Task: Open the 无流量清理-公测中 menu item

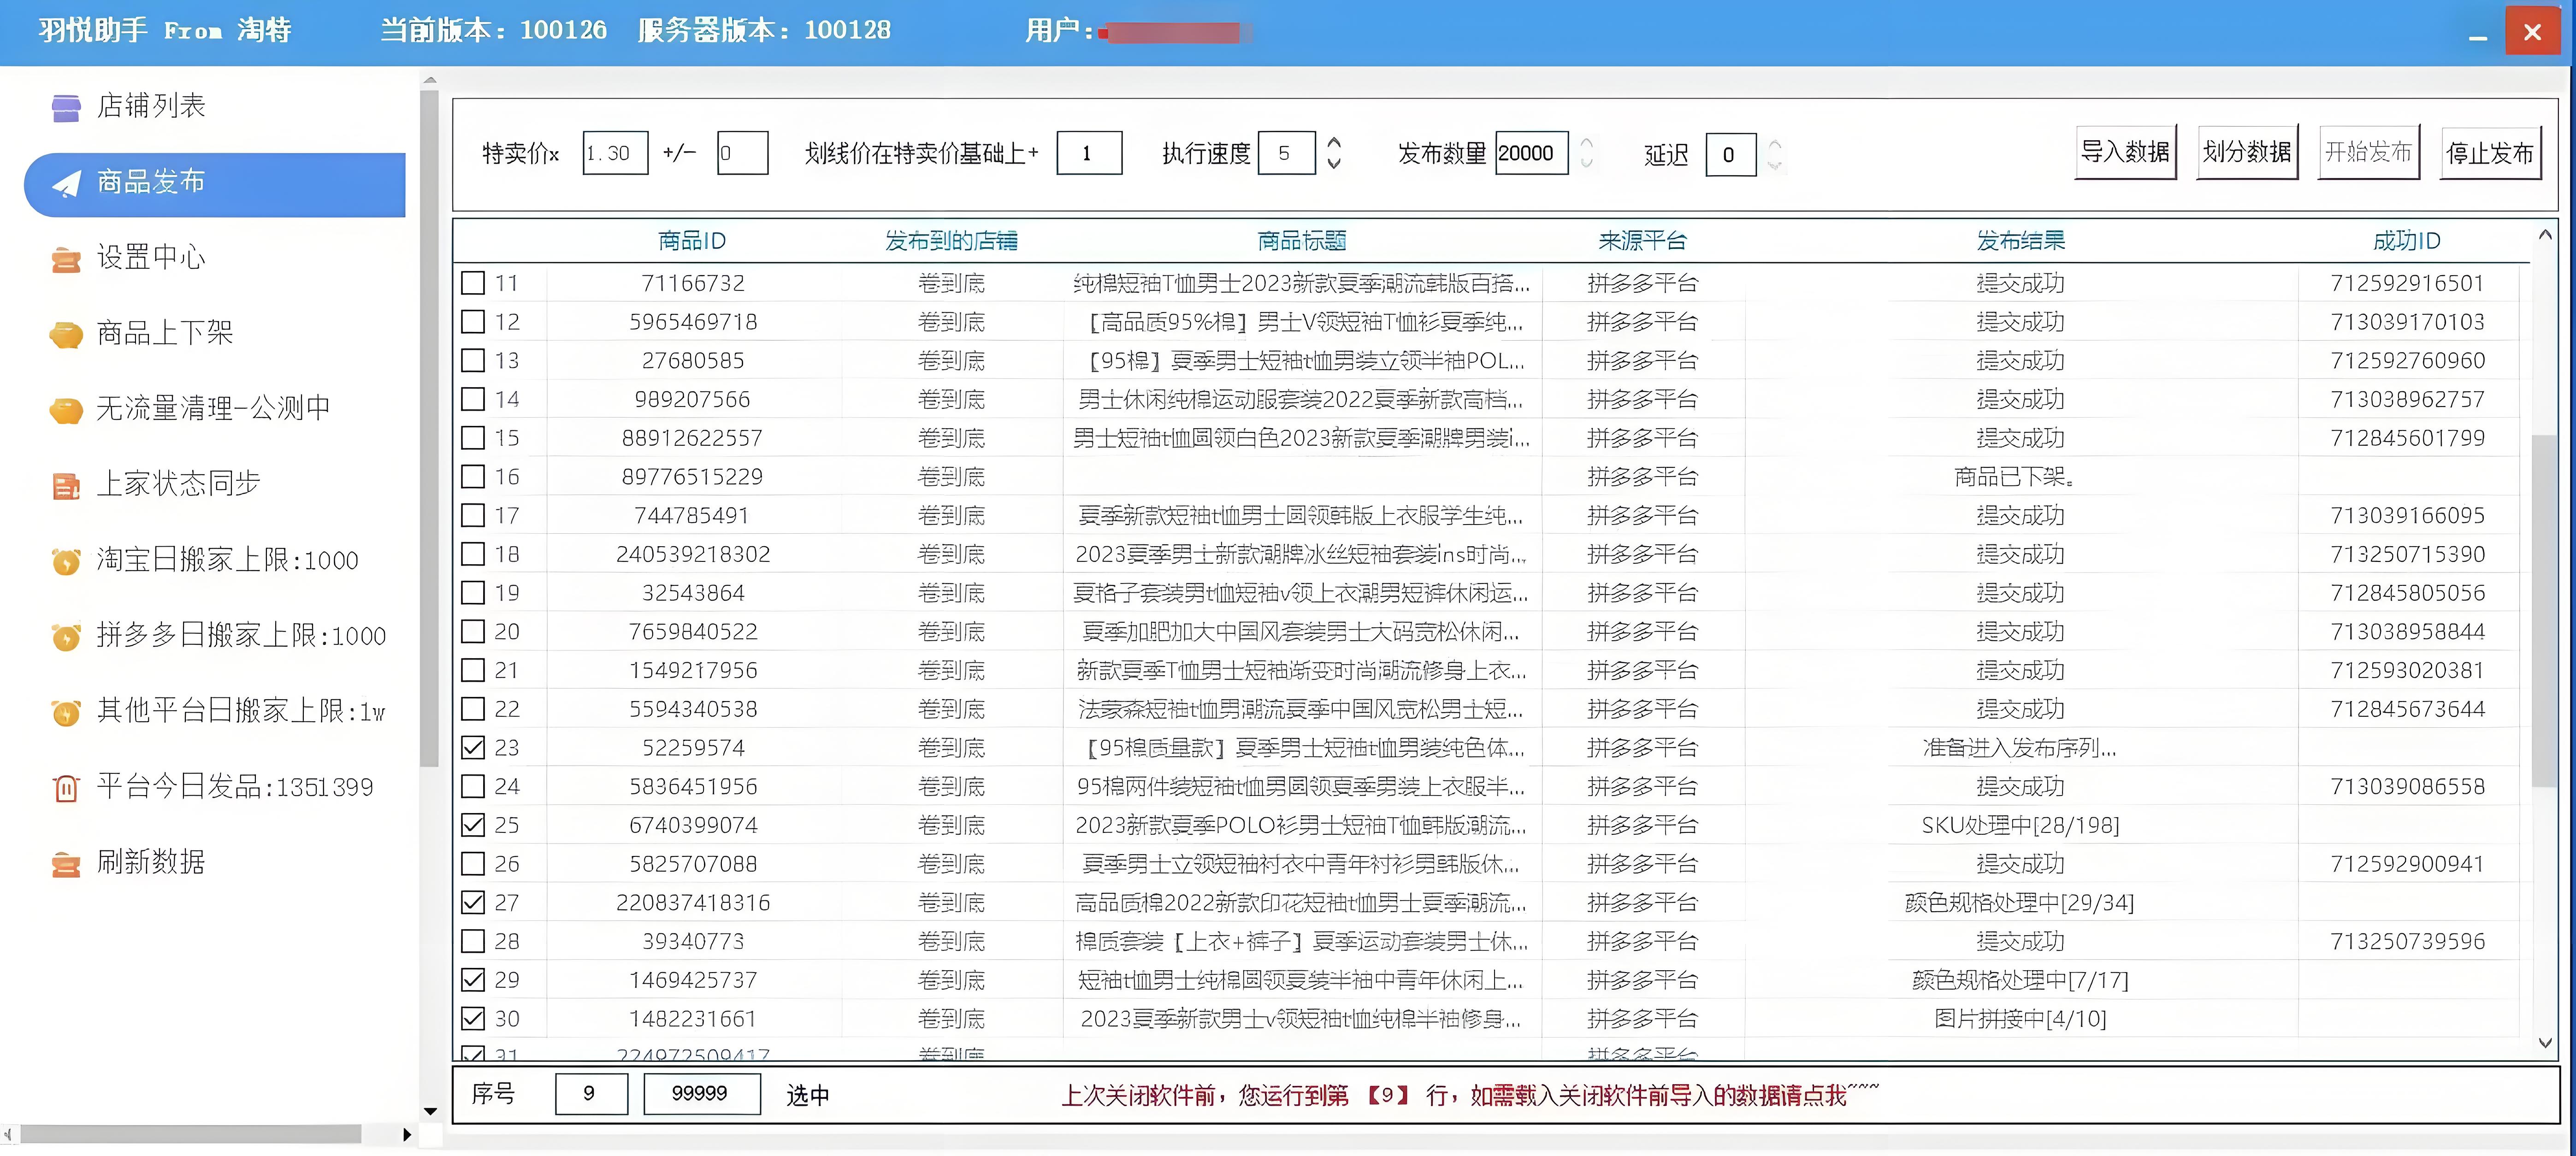Action: point(212,408)
